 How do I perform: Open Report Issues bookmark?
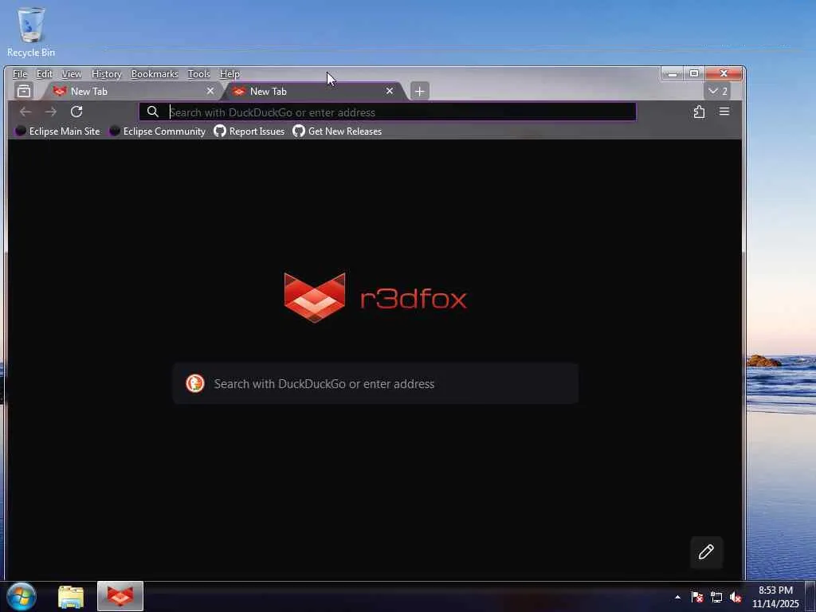coord(249,131)
